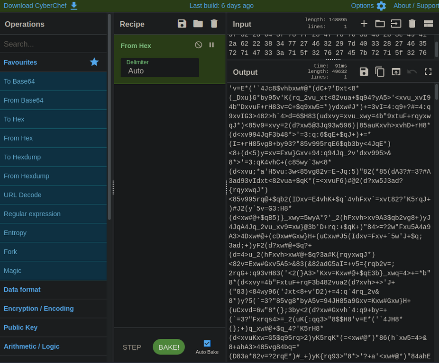The width and height of the screenshot is (439, 363).
Task: Expand the Encryption / Encoding category
Action: click(x=39, y=308)
